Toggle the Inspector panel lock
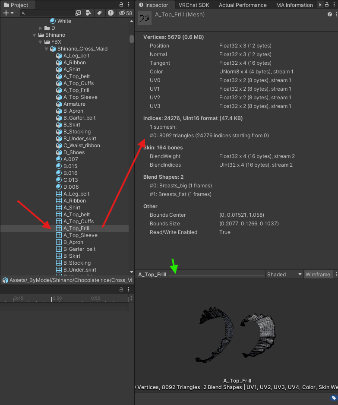The height and width of the screenshot is (405, 338). tap(327, 4)
